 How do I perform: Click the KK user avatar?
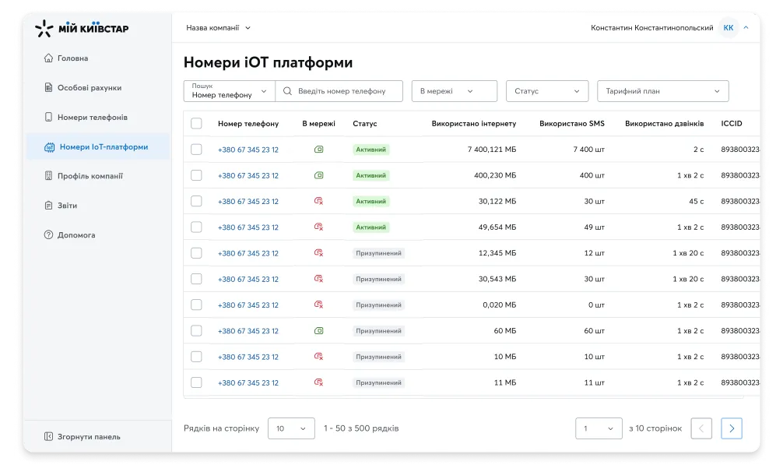pos(729,28)
